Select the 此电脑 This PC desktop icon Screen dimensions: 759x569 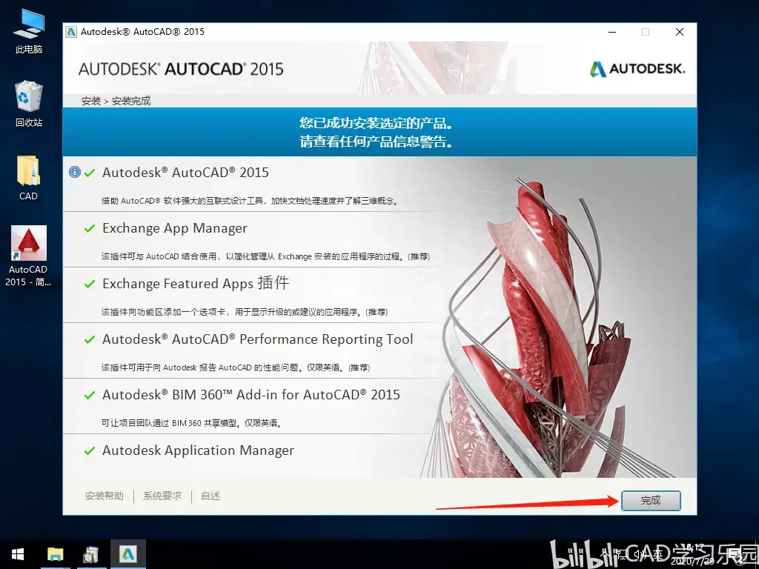(29, 32)
